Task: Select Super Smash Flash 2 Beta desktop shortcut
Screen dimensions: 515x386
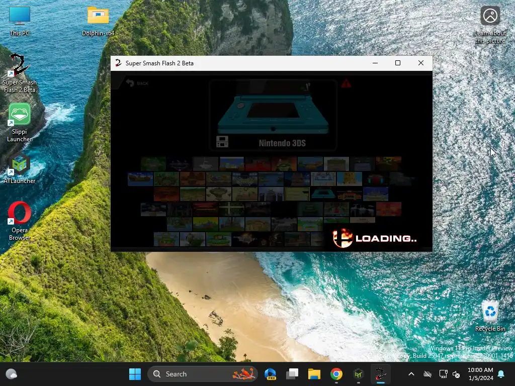Action: 20,73
